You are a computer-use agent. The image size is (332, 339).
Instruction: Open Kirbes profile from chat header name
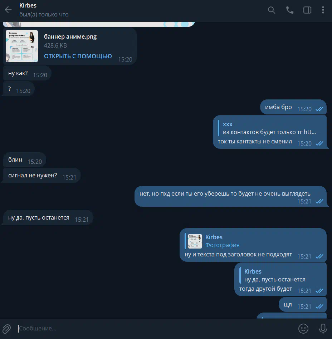click(x=28, y=5)
